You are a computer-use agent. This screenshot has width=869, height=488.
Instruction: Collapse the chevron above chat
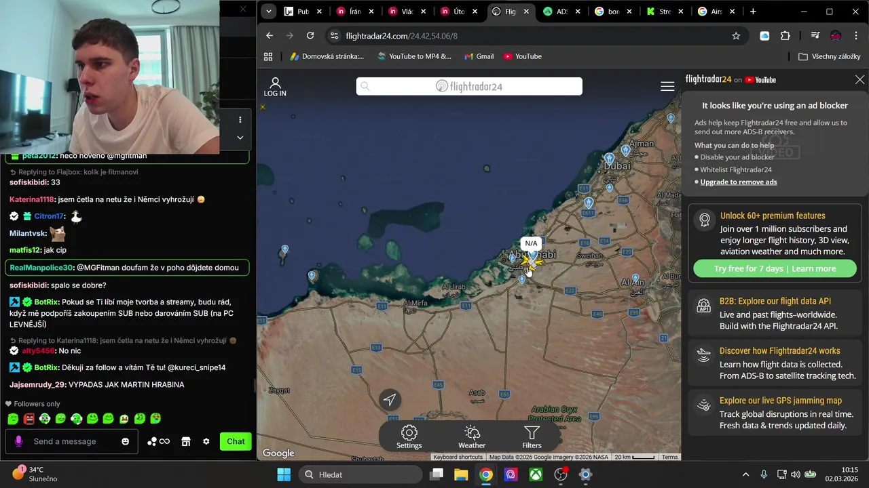tap(240, 137)
